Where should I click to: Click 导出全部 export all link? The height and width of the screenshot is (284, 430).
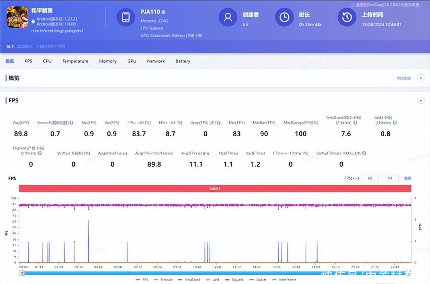pyautogui.click(x=403, y=78)
